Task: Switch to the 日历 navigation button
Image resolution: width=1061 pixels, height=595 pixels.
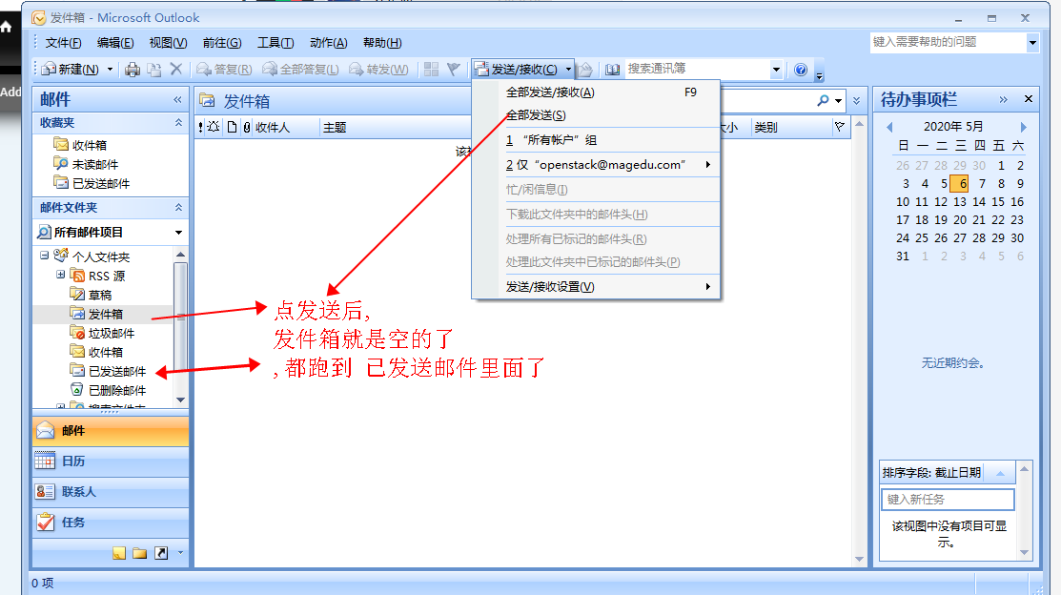Action: [x=111, y=461]
